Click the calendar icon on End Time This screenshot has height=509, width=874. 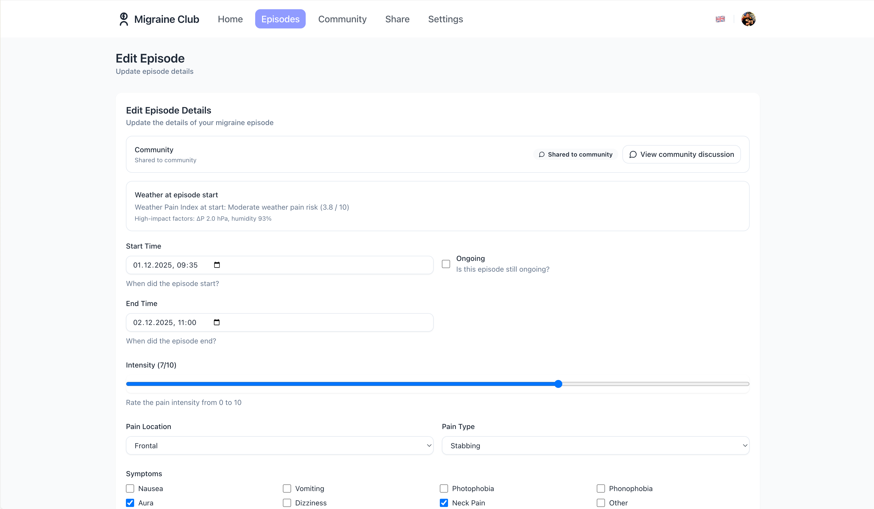tap(217, 322)
